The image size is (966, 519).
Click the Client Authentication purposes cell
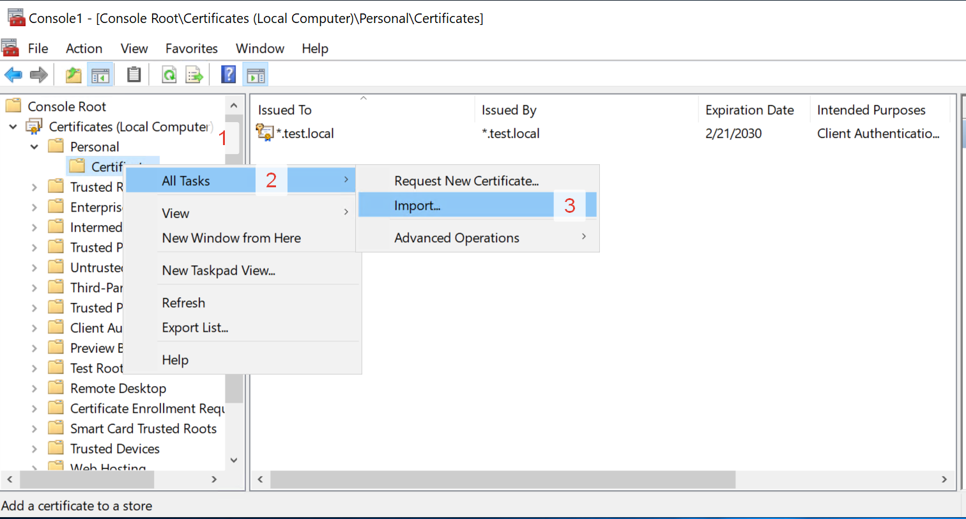[x=878, y=134]
